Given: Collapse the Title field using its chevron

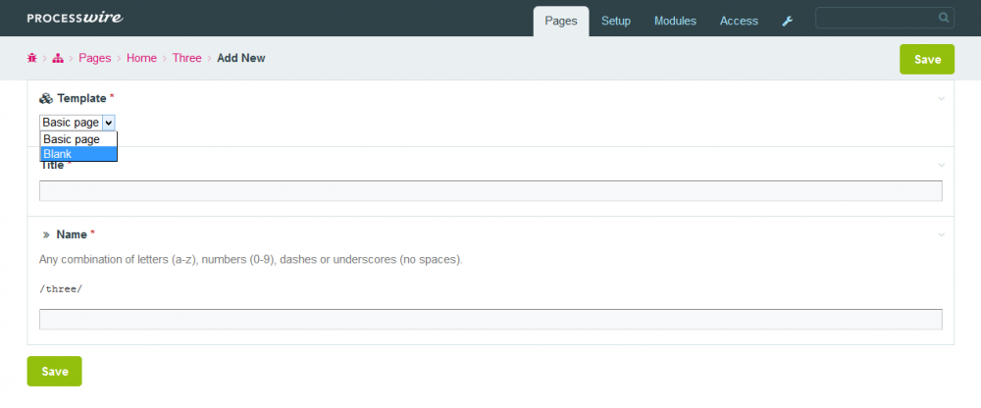Looking at the screenshot, I should 942,165.
